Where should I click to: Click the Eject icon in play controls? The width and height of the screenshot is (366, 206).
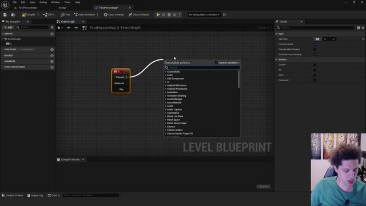point(174,15)
